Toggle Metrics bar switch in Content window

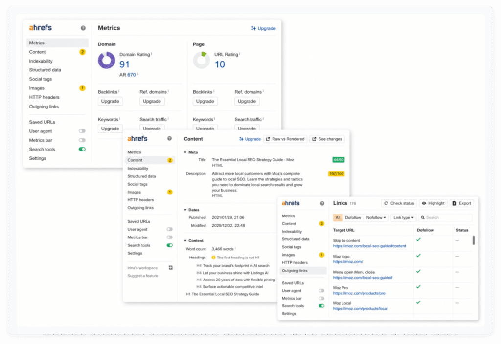click(x=170, y=237)
